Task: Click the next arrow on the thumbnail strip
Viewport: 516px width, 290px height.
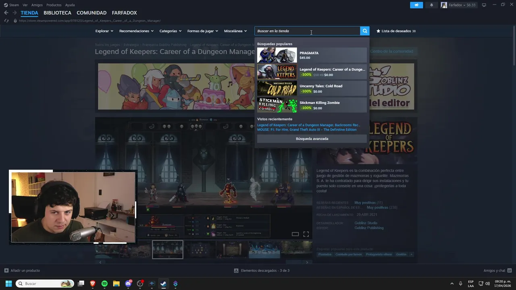Action: (x=307, y=262)
